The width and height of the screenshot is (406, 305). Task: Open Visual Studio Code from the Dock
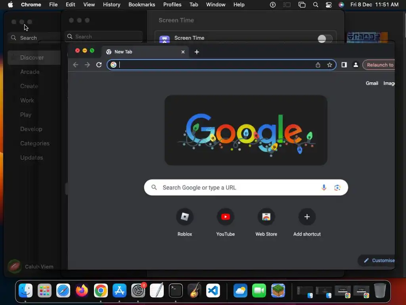pyautogui.click(x=213, y=290)
